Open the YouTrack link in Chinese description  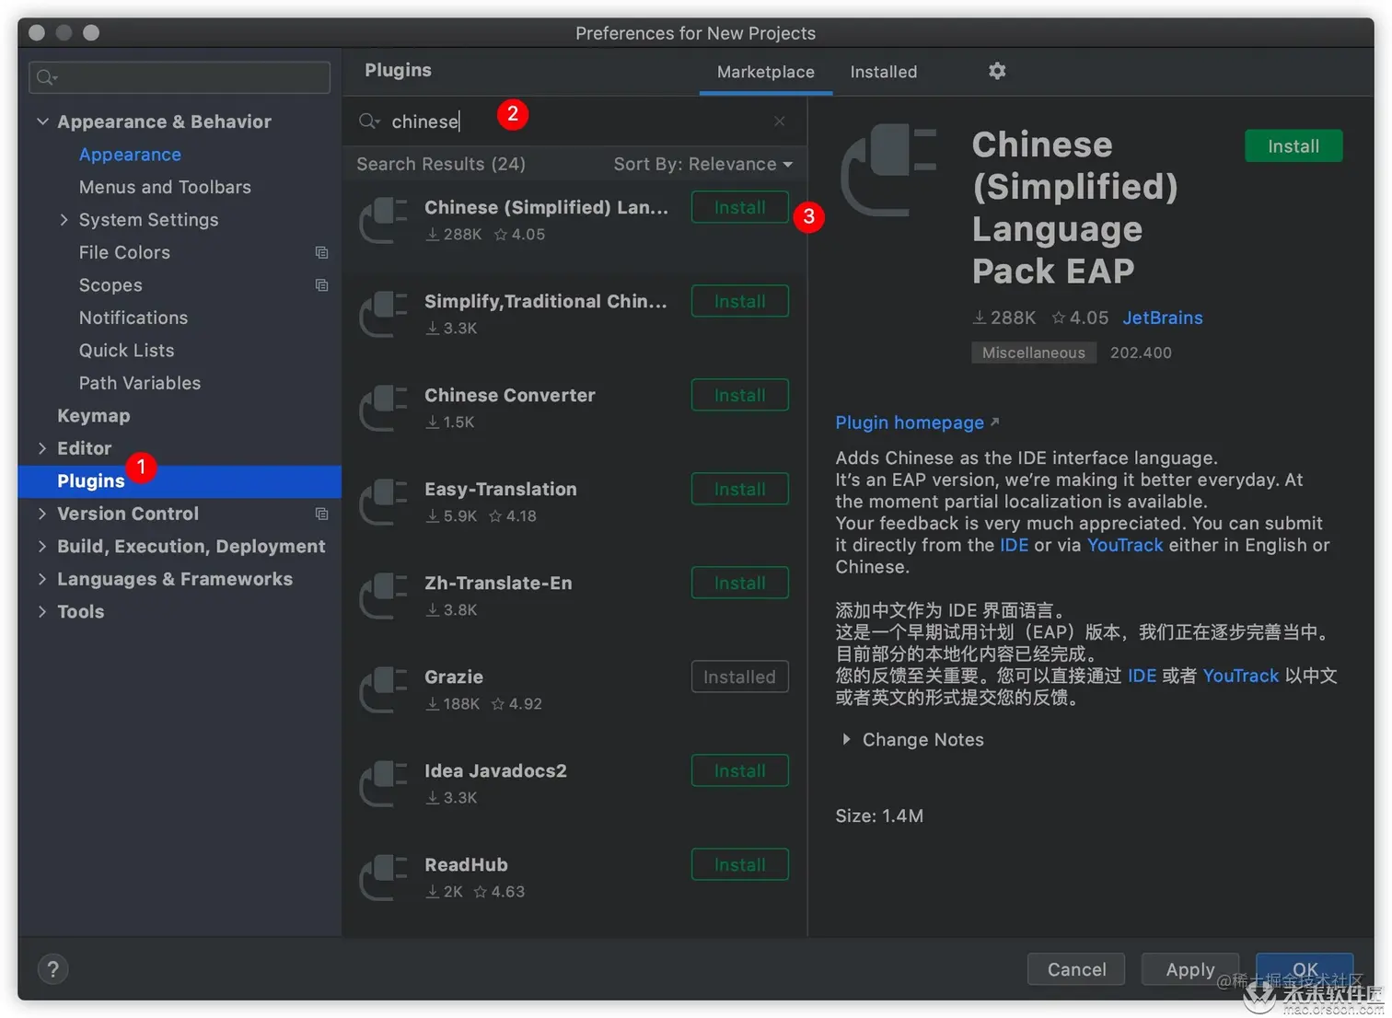(1240, 676)
